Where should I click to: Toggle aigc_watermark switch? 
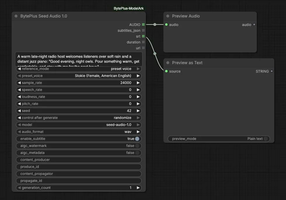coord(137,146)
